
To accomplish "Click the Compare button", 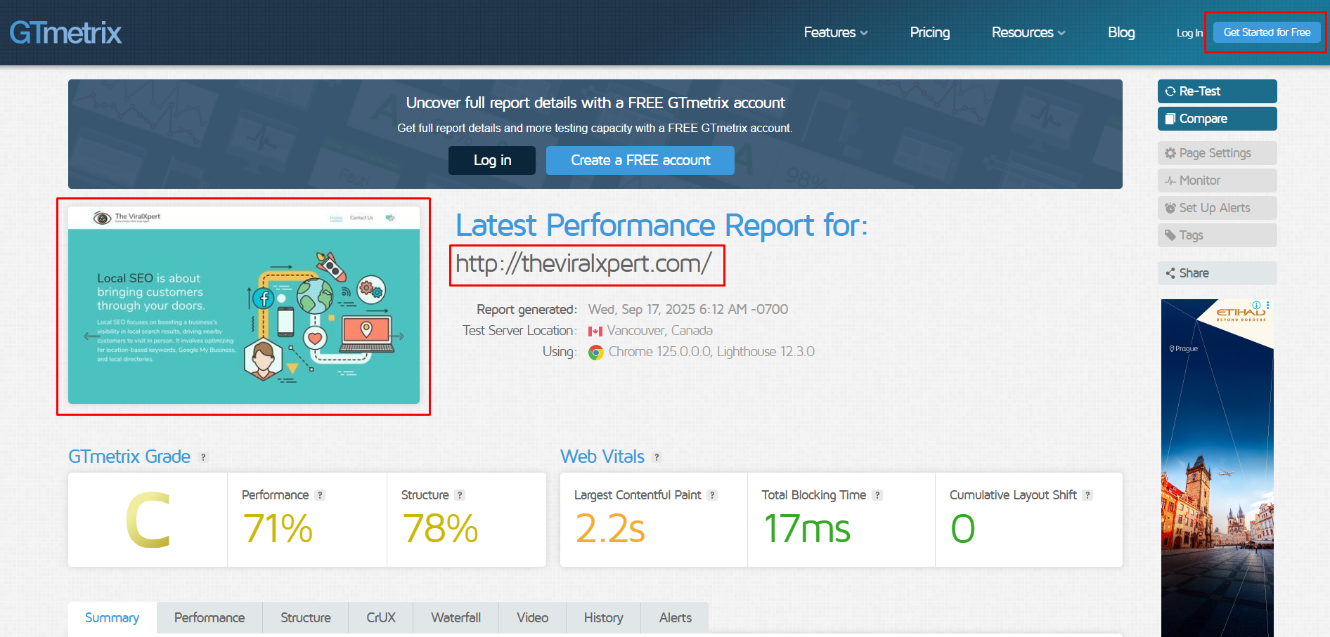I will [x=1217, y=119].
